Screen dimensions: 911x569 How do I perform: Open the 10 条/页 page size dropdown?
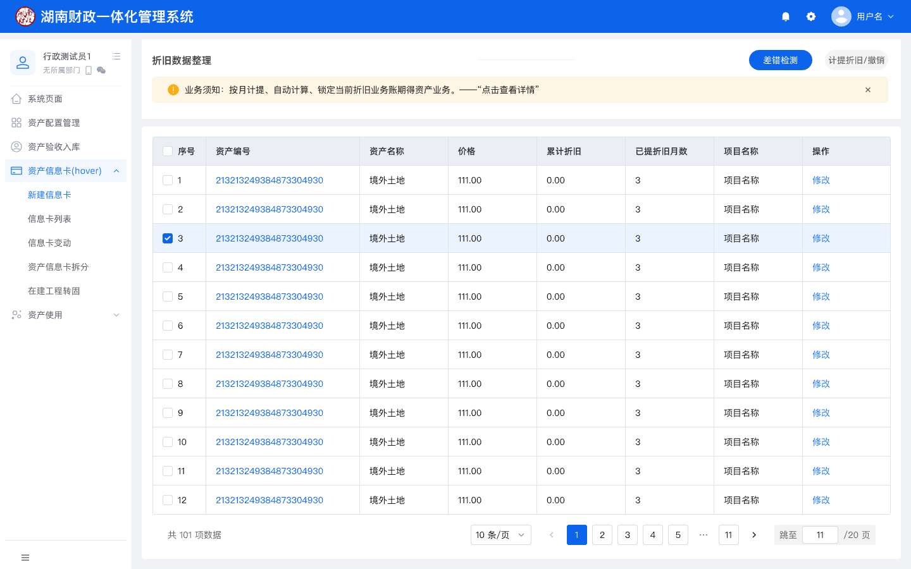coord(500,535)
